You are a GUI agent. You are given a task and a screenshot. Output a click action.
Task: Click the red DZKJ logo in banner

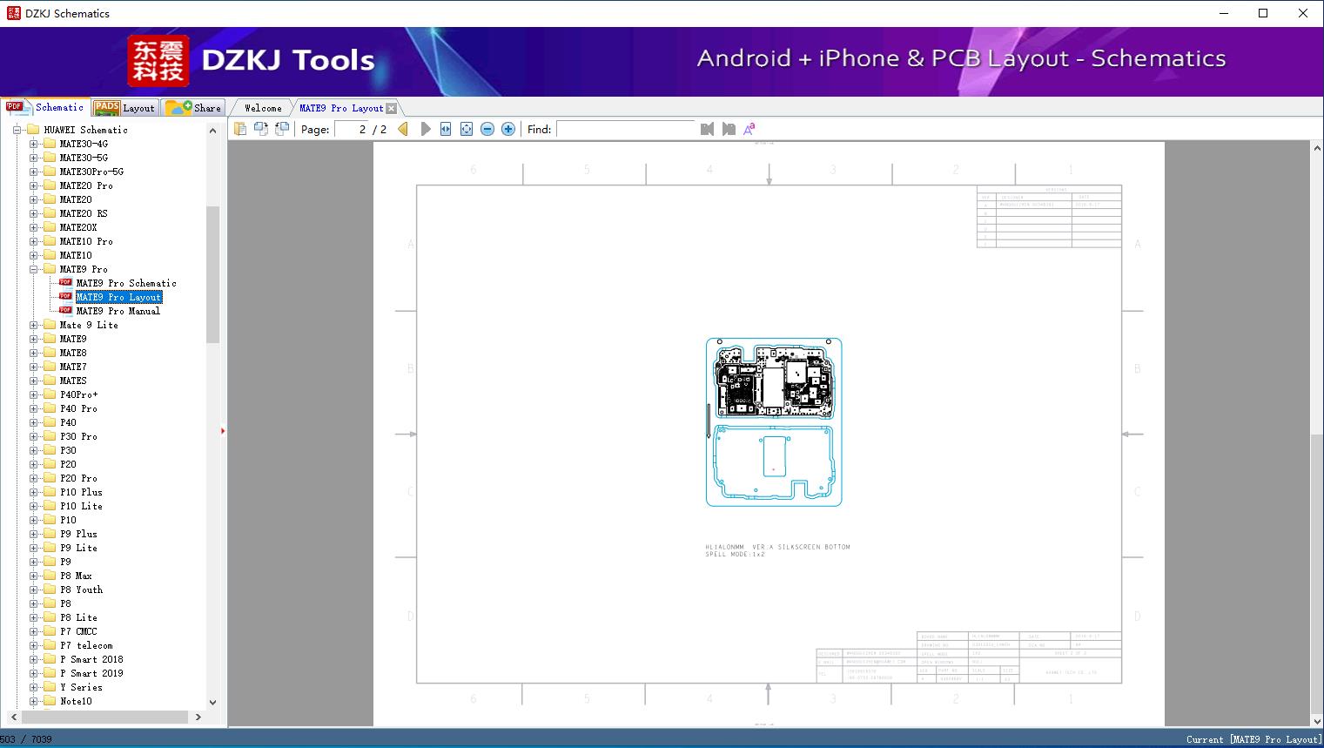[158, 61]
